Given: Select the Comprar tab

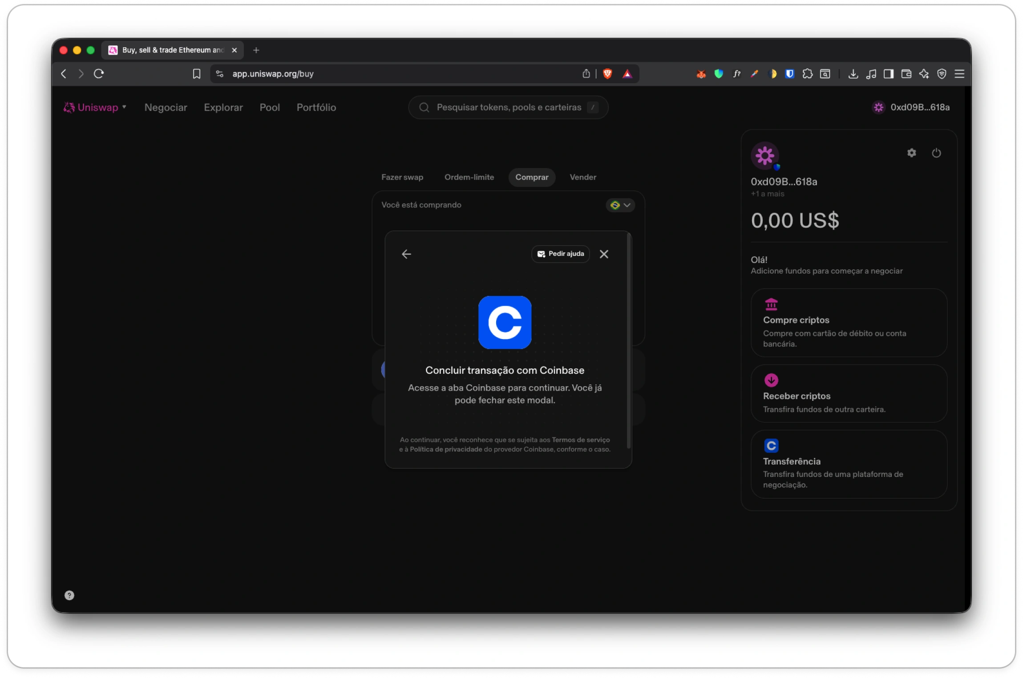Looking at the screenshot, I should [x=532, y=177].
